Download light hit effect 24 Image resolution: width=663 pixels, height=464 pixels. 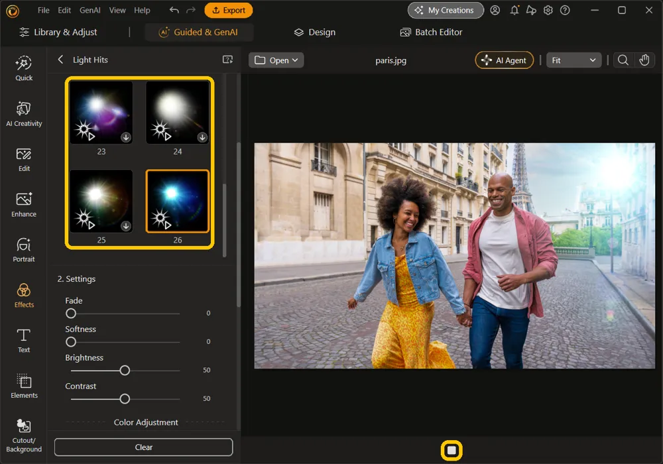[x=202, y=137]
